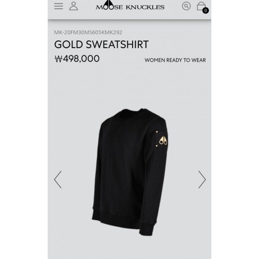Open the shopping bag cart
The width and height of the screenshot is (259, 259).
point(202,6)
